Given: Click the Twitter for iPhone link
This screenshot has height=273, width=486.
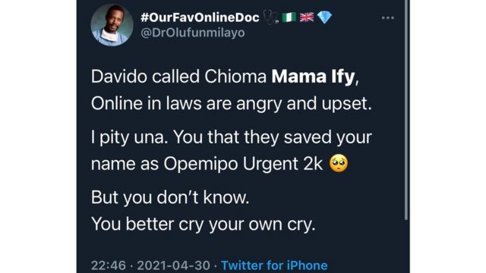Looking at the screenshot, I should click(x=274, y=265).
